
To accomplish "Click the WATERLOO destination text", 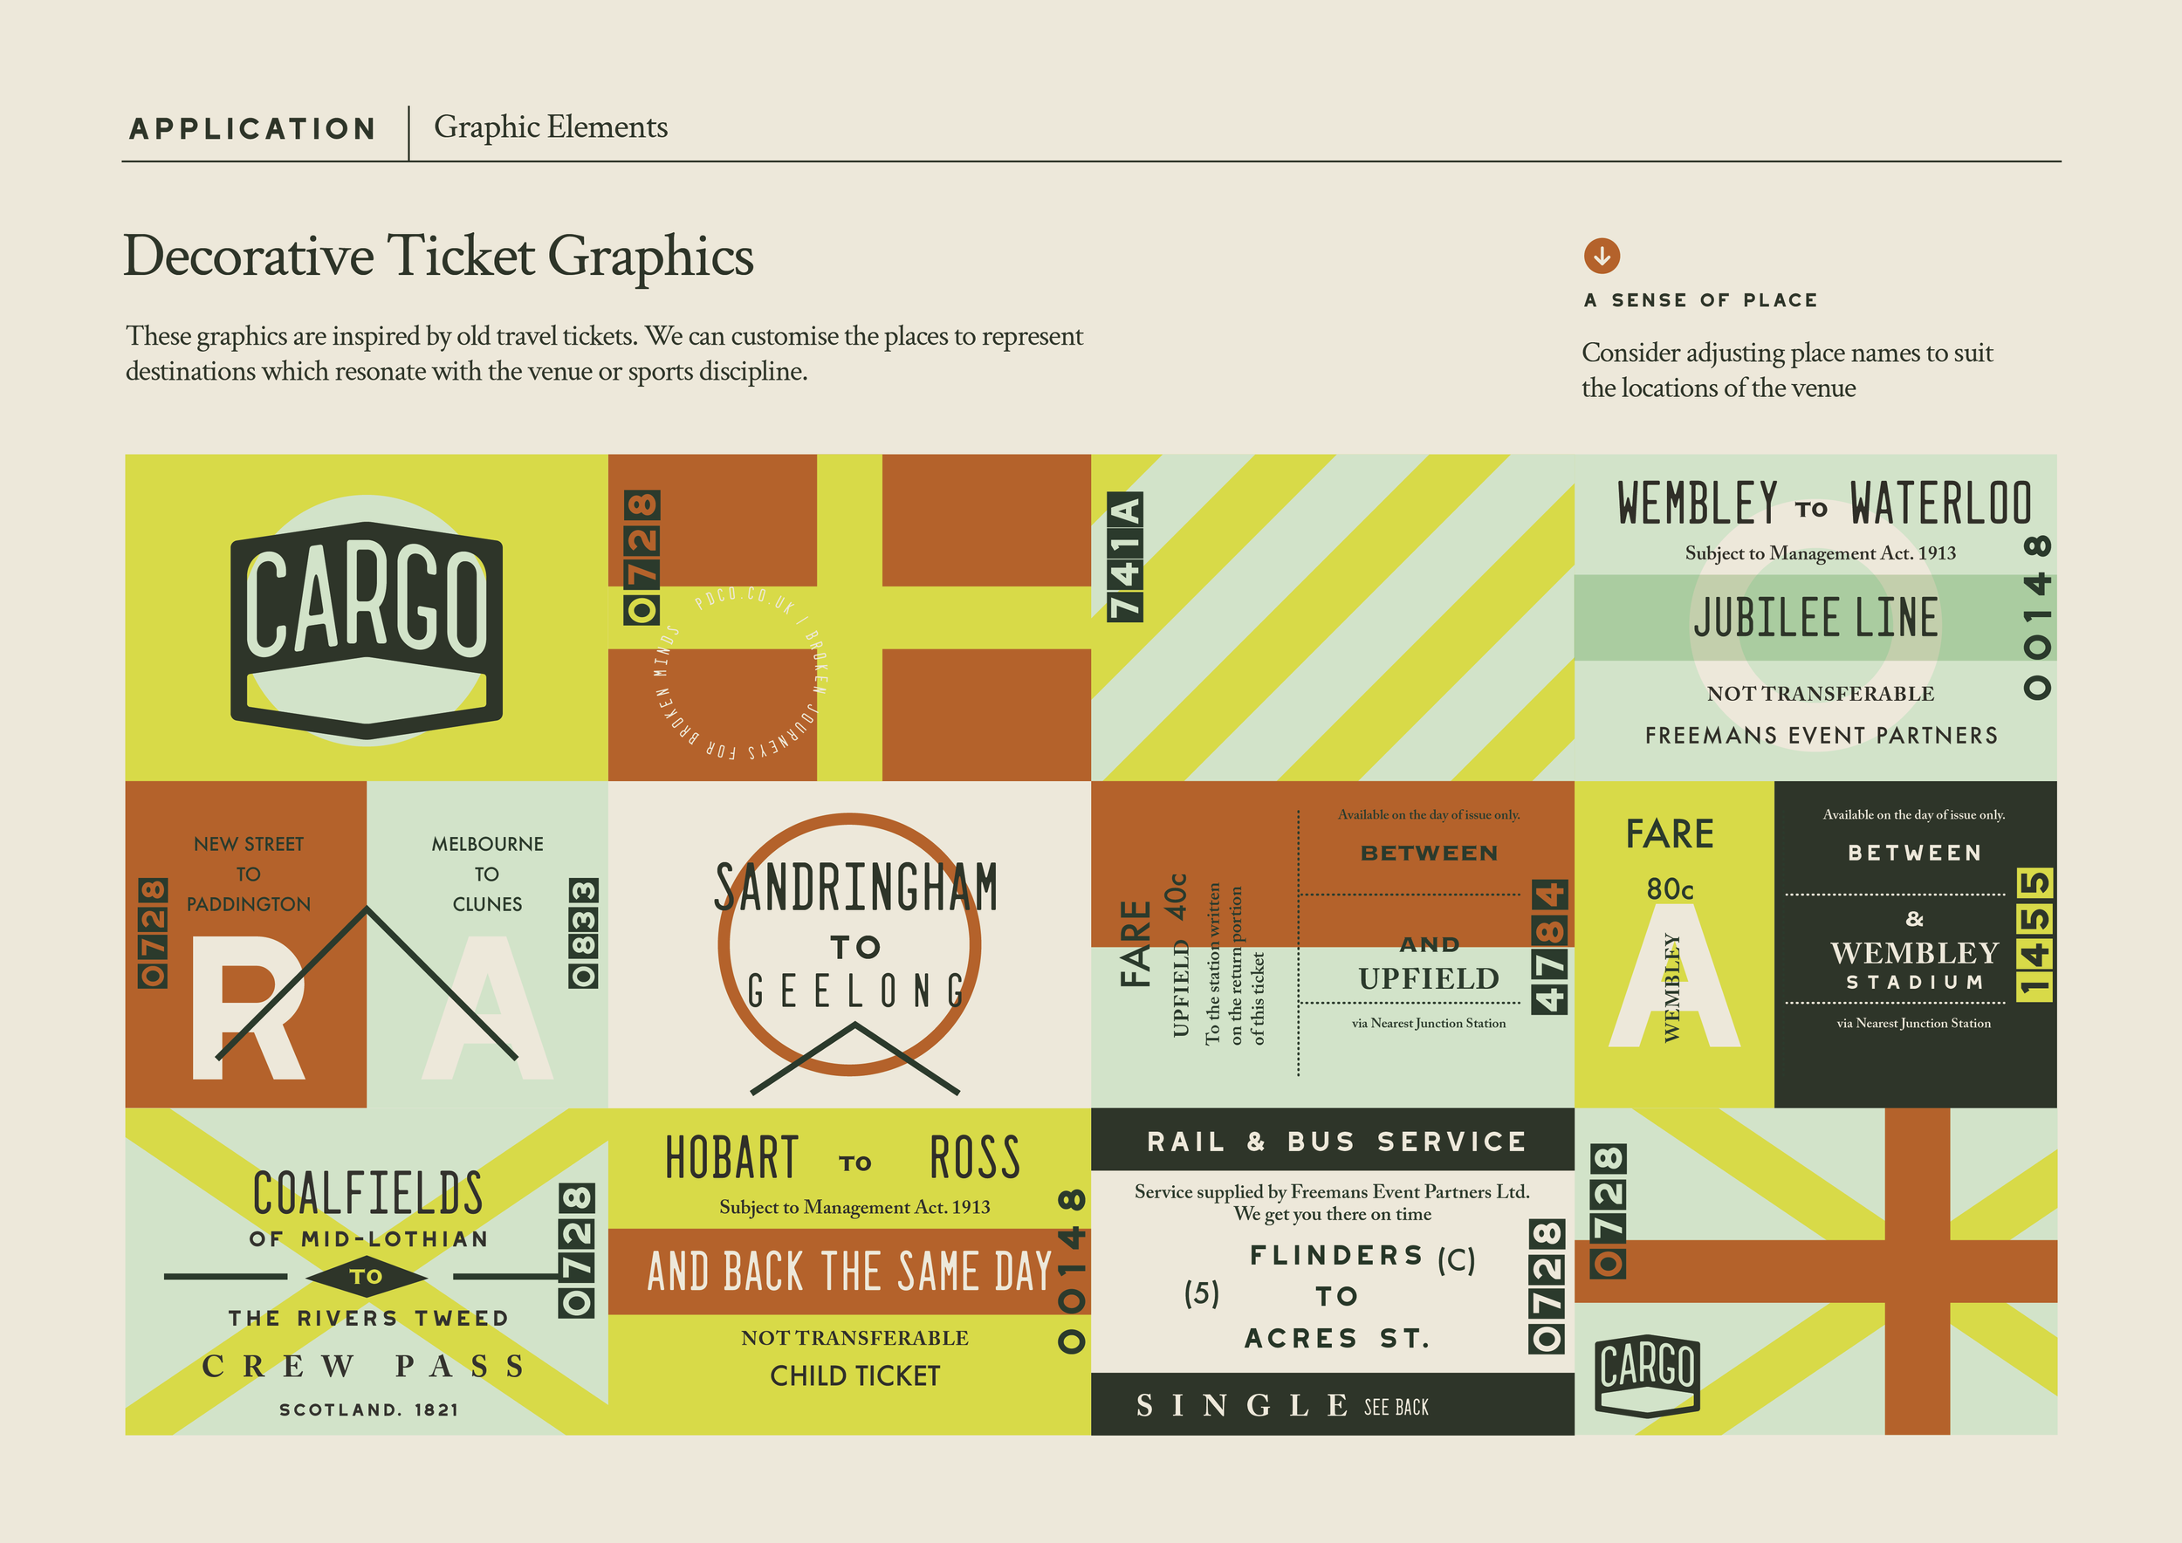I will 1940,504.
